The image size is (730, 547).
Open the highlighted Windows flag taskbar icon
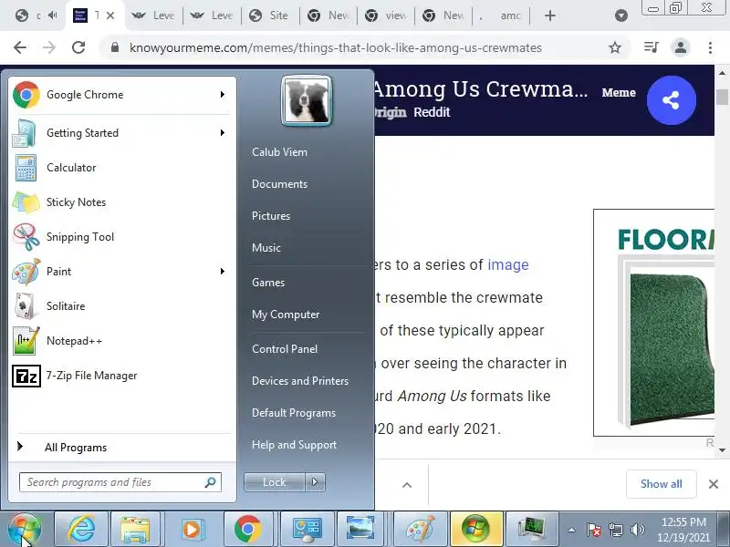click(476, 530)
